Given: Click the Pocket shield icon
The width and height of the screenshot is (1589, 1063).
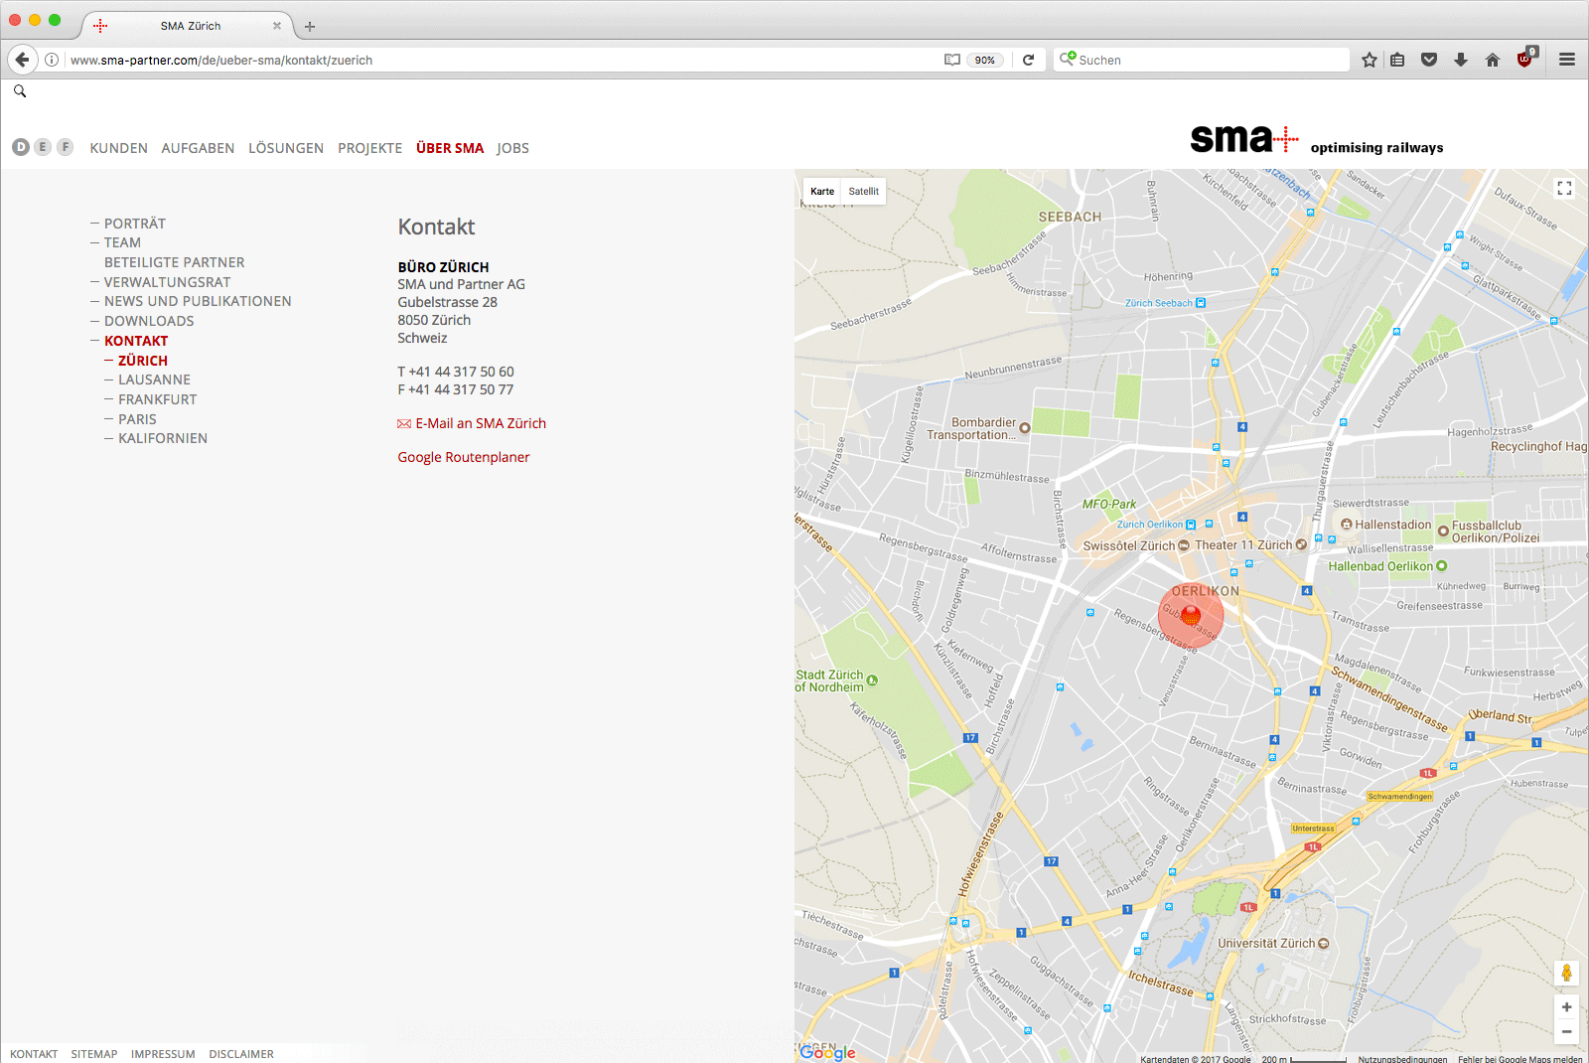Looking at the screenshot, I should point(1429,60).
